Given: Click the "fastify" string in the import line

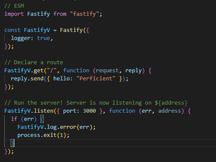Looking at the screenshot, I should [85, 14].
